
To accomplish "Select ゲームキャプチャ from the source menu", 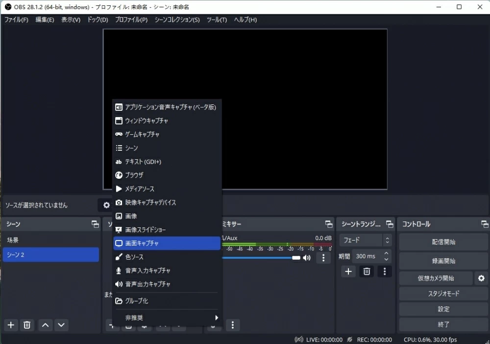I will (148, 134).
